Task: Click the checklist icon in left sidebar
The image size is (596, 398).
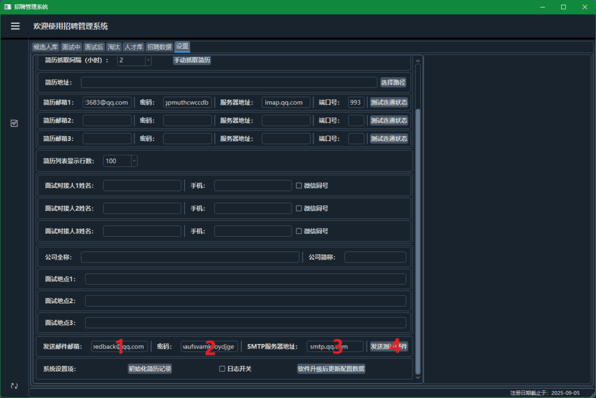Action: pos(15,123)
